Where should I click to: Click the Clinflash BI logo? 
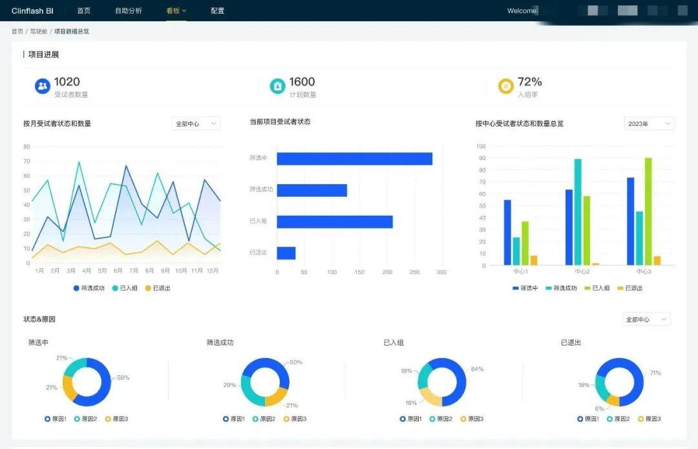[x=32, y=11]
